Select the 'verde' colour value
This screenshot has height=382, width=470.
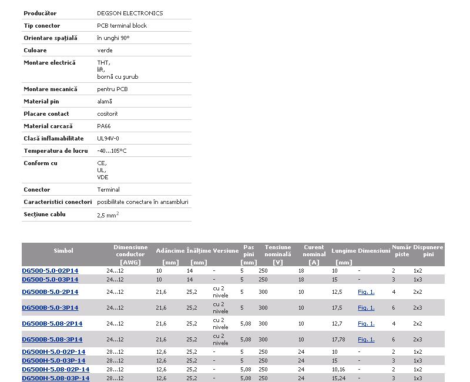pyautogui.click(x=105, y=50)
